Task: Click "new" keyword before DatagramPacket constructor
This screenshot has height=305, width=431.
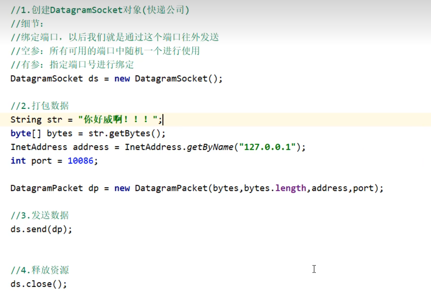Action: (x=122, y=188)
